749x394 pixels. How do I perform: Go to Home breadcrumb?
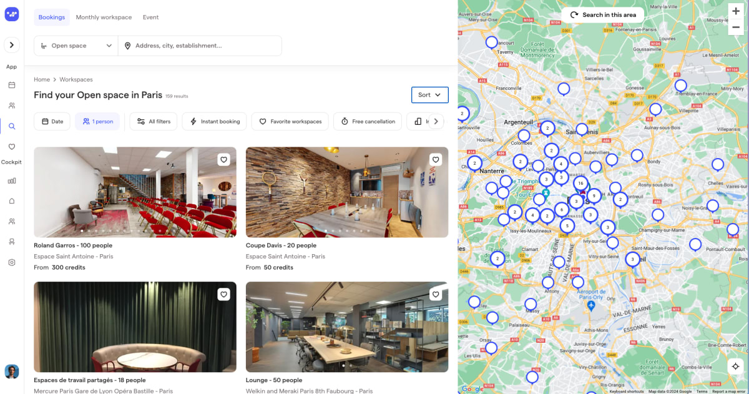pos(42,79)
